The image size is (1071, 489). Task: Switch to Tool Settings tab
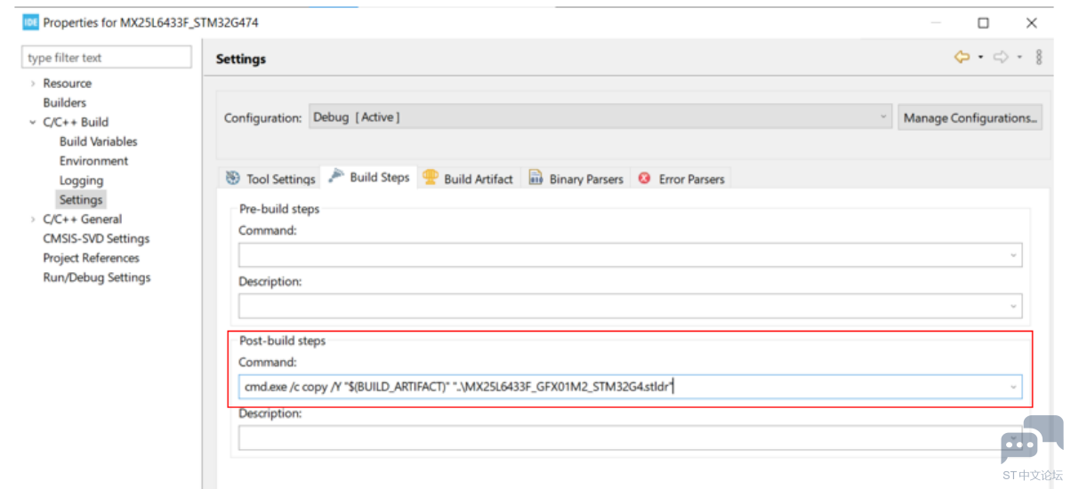point(270,178)
